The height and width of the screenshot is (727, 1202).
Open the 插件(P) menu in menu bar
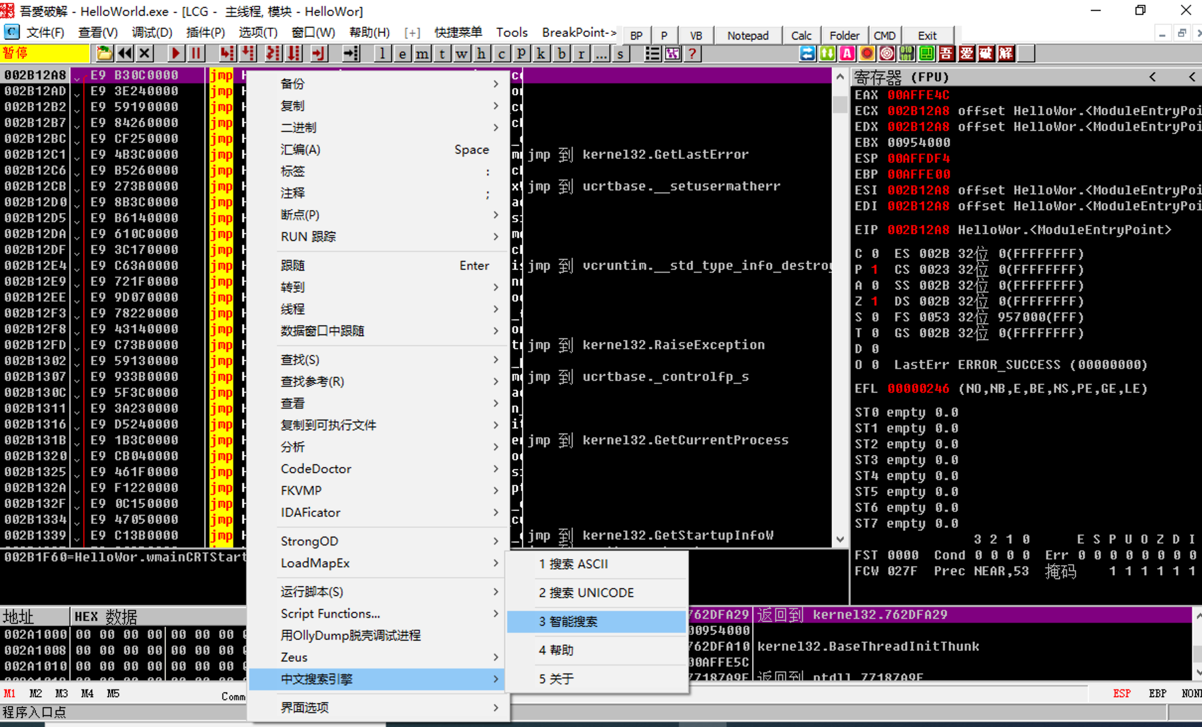pyautogui.click(x=205, y=33)
